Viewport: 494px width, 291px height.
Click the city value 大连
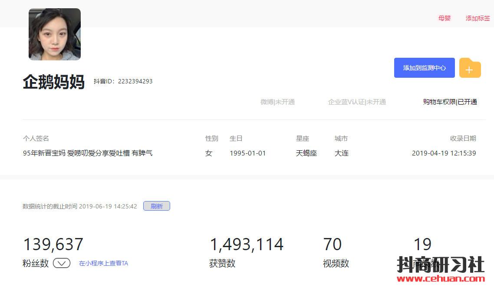(342, 153)
